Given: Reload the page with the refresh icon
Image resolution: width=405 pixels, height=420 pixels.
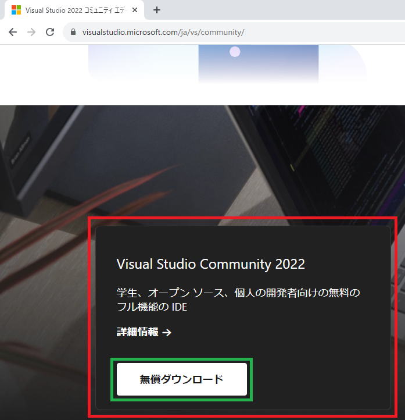Looking at the screenshot, I should click(50, 32).
